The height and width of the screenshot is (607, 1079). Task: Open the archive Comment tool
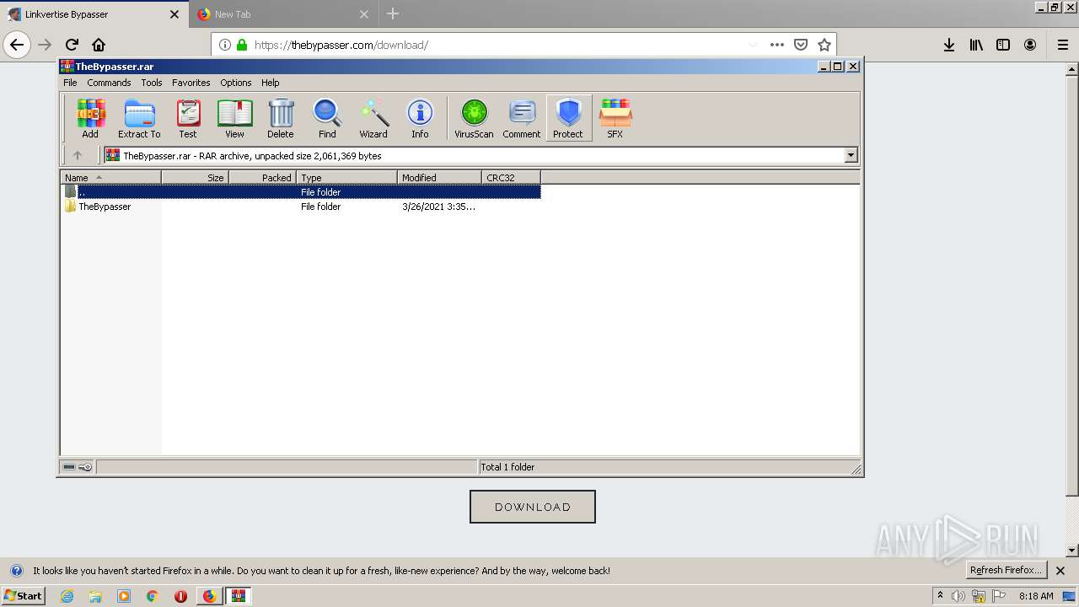tap(522, 118)
